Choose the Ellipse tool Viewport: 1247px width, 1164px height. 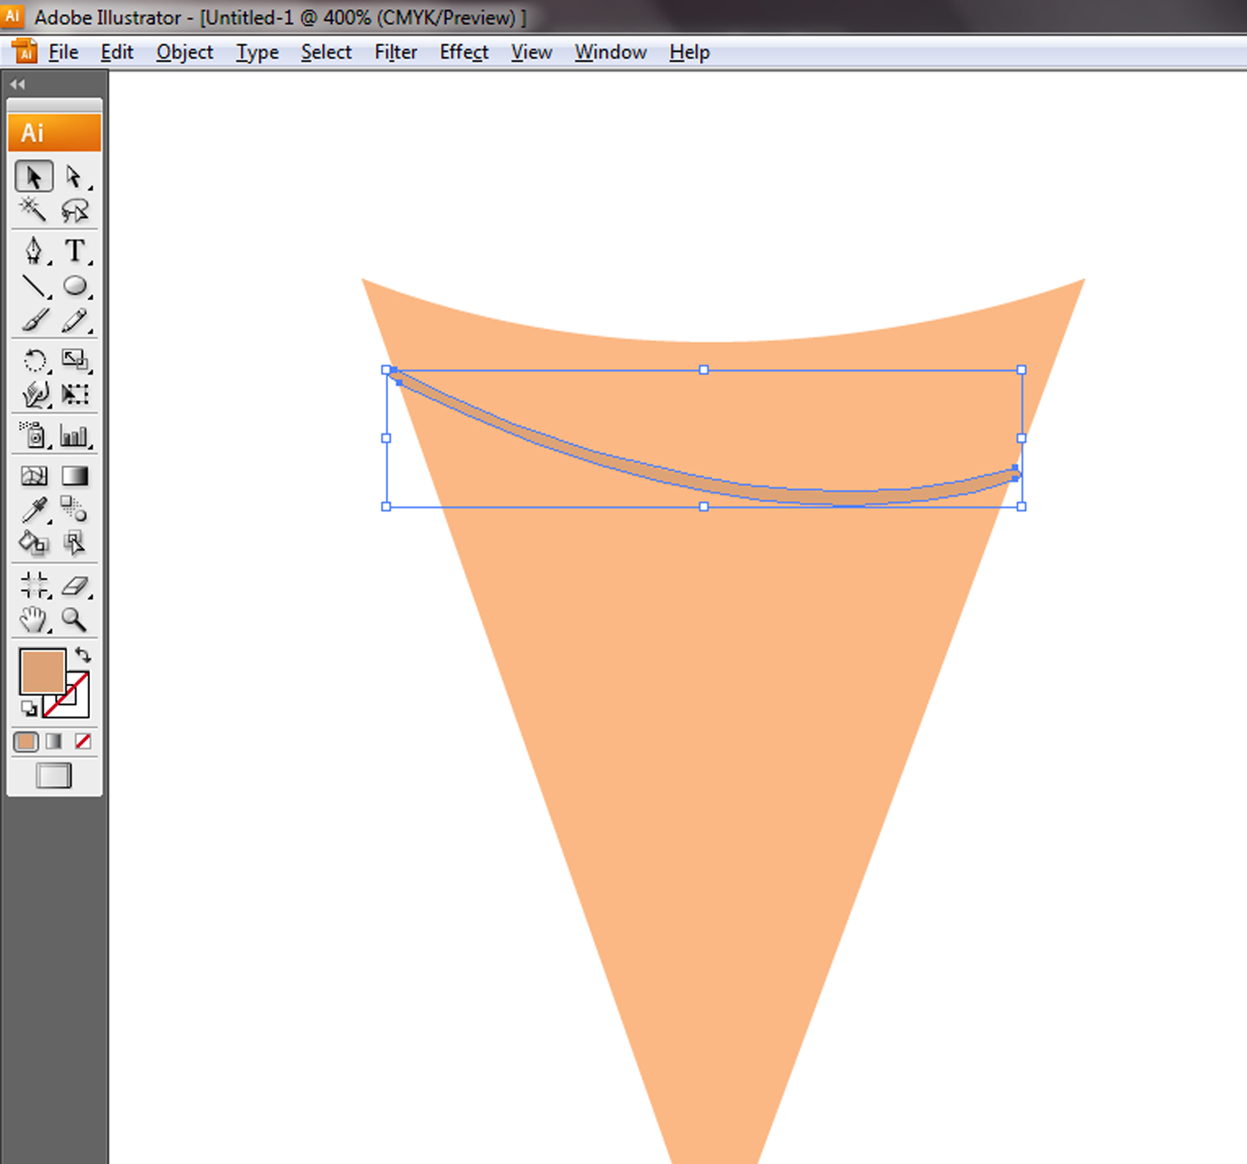click(x=74, y=286)
